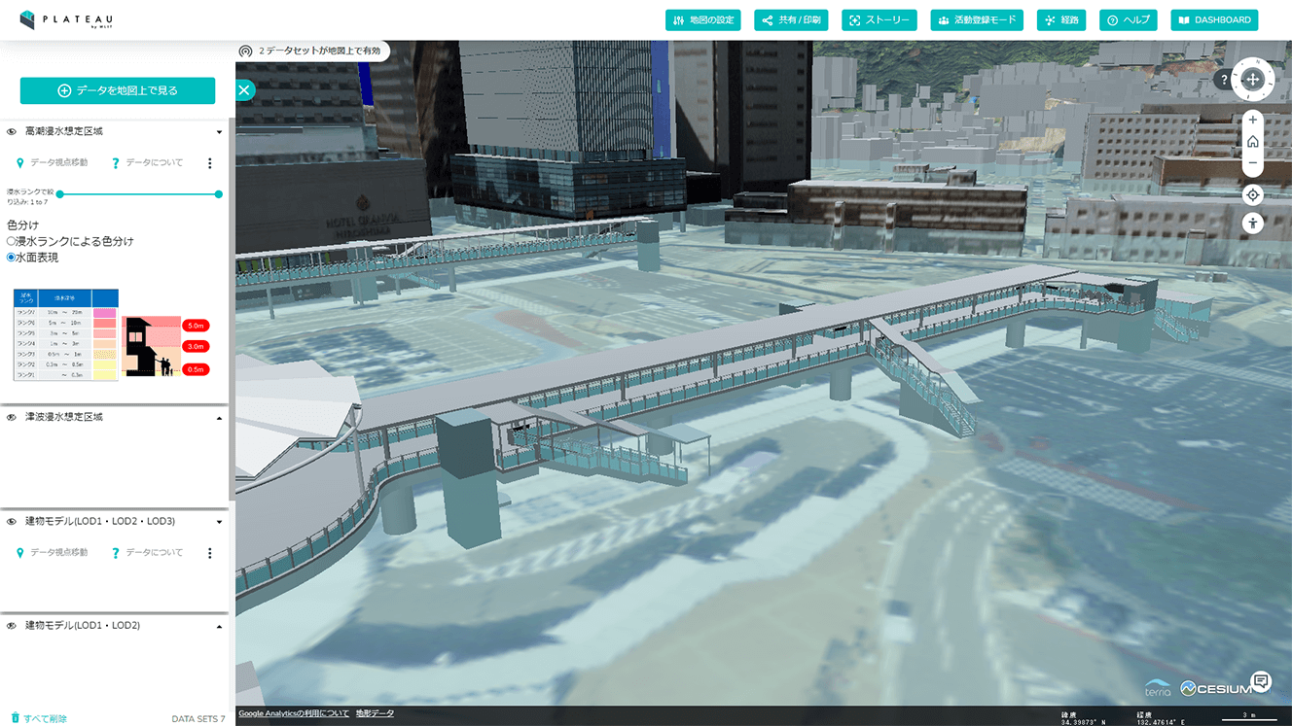
Task: Click the compass navigation gyroscope
Action: (x=1252, y=80)
